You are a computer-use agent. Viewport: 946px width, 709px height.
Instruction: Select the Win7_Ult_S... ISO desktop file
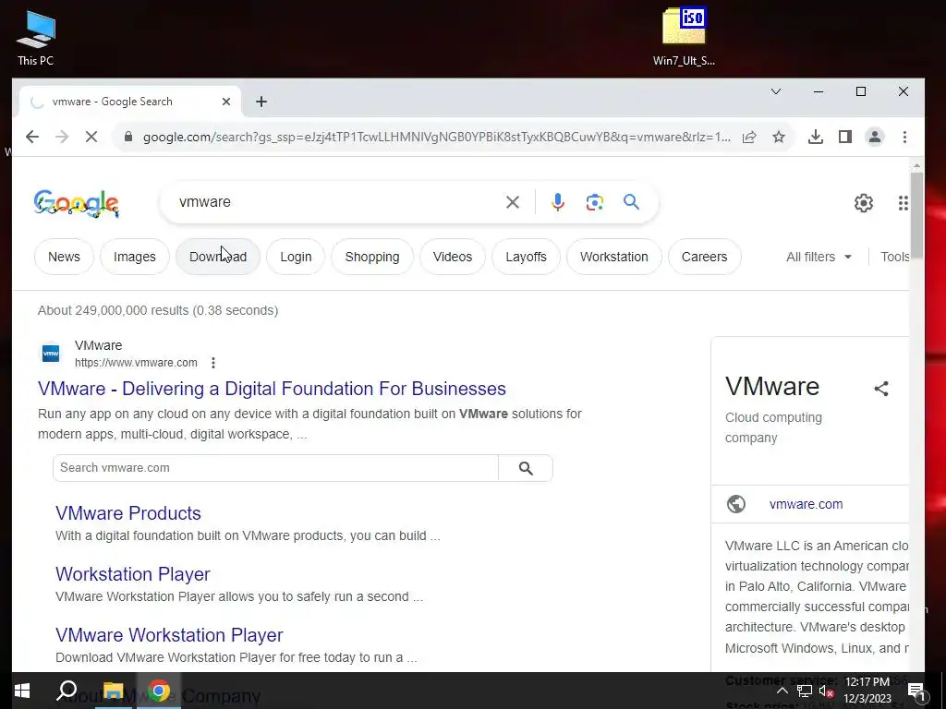(684, 37)
